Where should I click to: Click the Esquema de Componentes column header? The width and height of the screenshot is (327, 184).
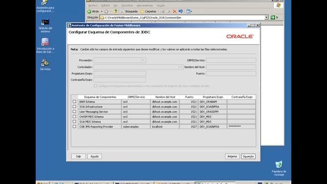[x=100, y=97]
